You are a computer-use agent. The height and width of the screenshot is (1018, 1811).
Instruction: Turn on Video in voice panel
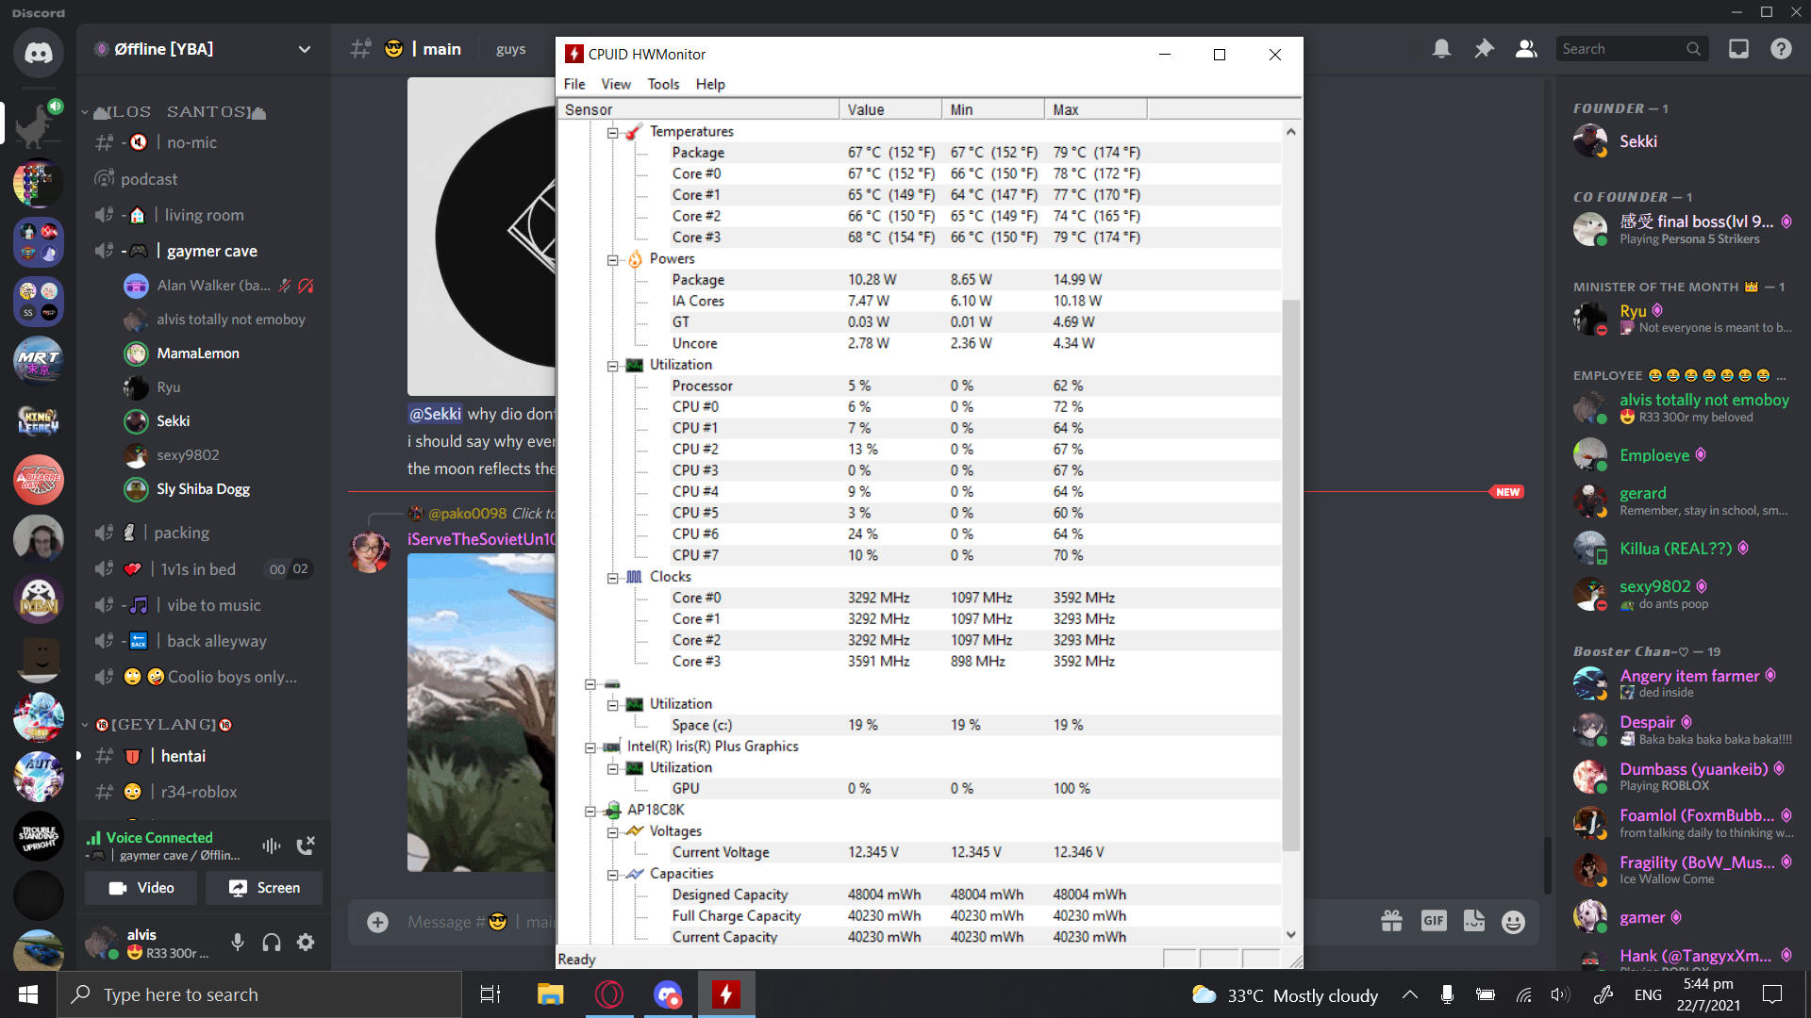tap(141, 888)
